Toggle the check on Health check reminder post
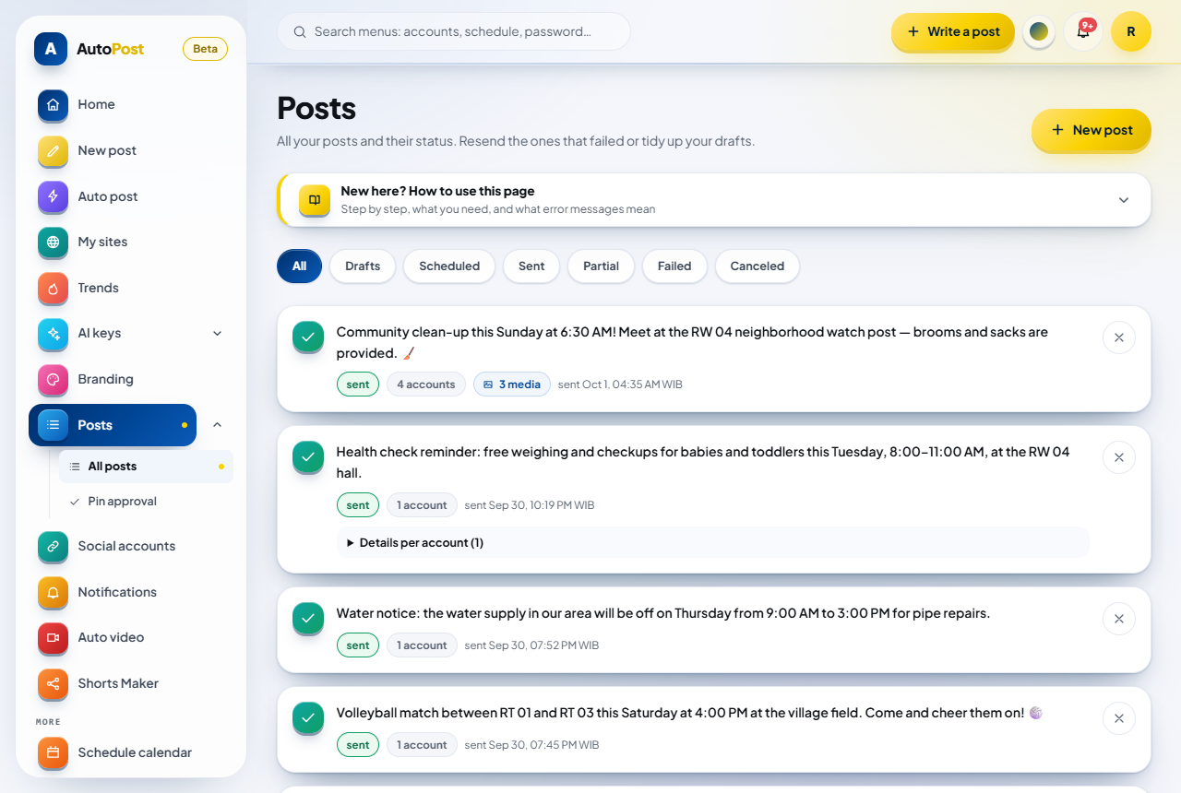Viewport: 1181px width, 793px height. pos(308,456)
